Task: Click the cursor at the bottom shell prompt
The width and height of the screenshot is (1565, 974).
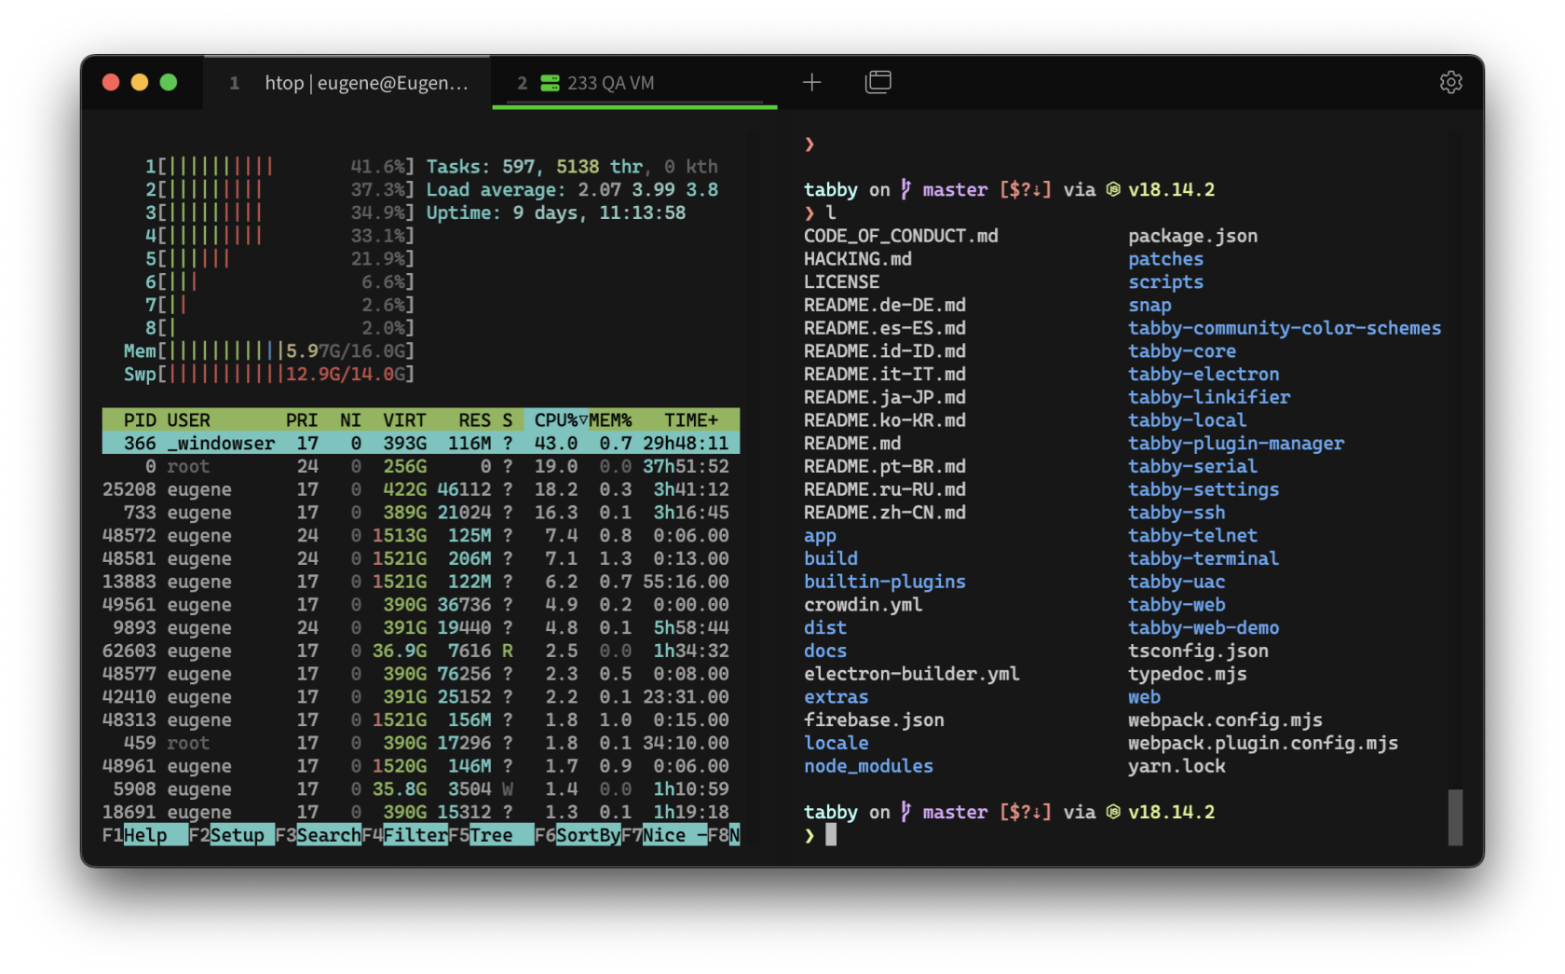Action: tap(831, 835)
